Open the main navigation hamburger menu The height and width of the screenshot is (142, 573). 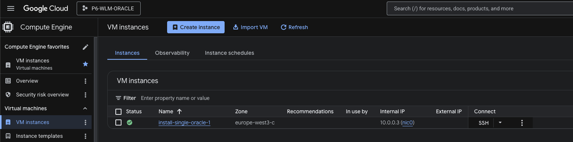pyautogui.click(x=11, y=8)
